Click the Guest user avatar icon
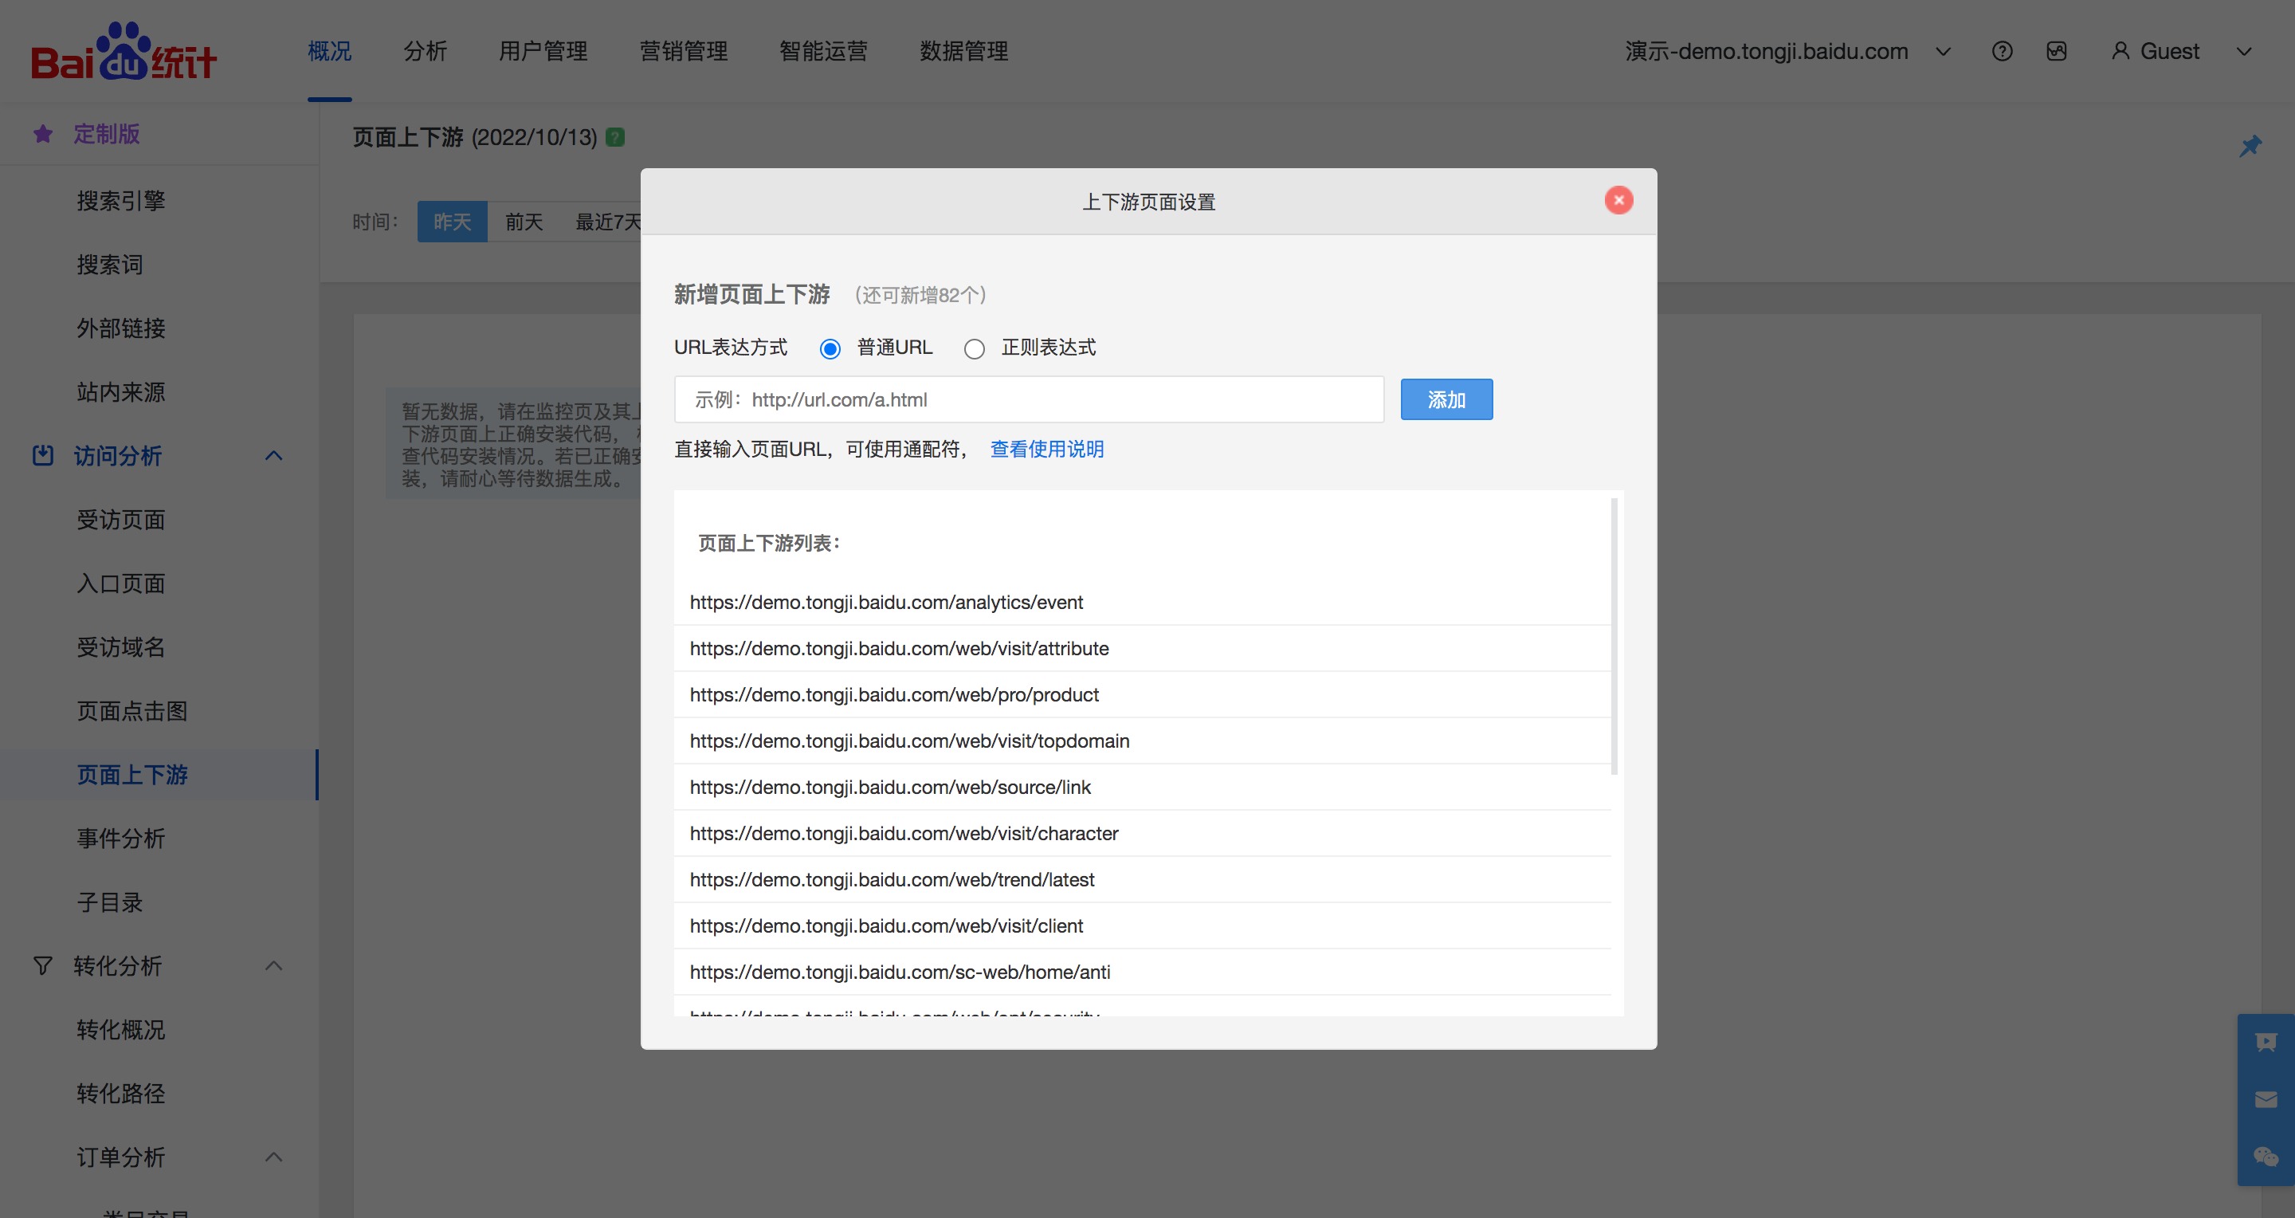 [x=2120, y=52]
